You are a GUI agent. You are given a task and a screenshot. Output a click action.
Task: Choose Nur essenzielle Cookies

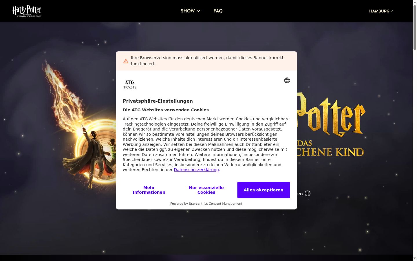[x=206, y=190]
